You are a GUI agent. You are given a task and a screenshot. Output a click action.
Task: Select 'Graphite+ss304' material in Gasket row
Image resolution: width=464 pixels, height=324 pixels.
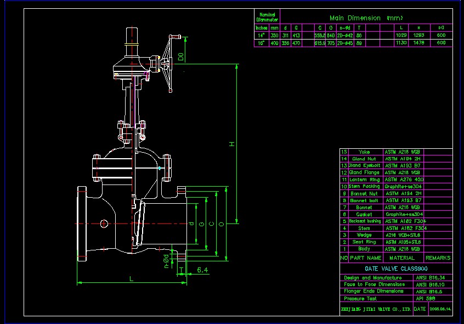pos(404,214)
